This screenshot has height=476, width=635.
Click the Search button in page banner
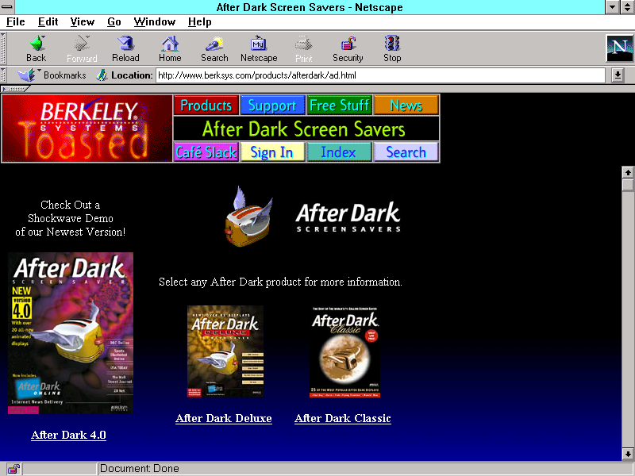(x=406, y=152)
